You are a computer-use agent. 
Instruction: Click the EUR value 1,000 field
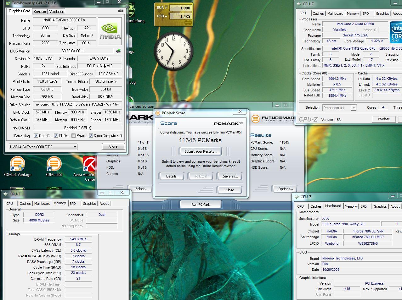pos(181,8)
